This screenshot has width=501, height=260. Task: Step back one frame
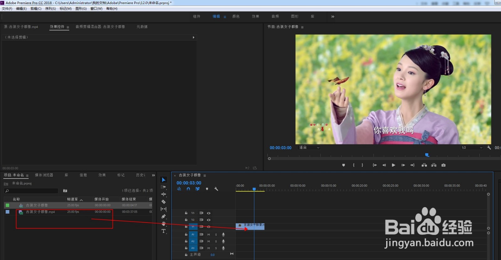click(x=384, y=165)
